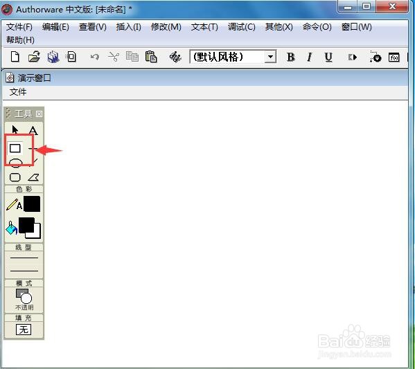
Task: Toggle Underline formatting
Action: point(328,57)
